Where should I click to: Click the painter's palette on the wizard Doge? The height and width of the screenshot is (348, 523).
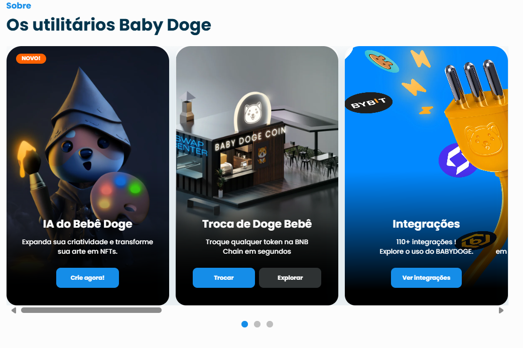click(119, 194)
